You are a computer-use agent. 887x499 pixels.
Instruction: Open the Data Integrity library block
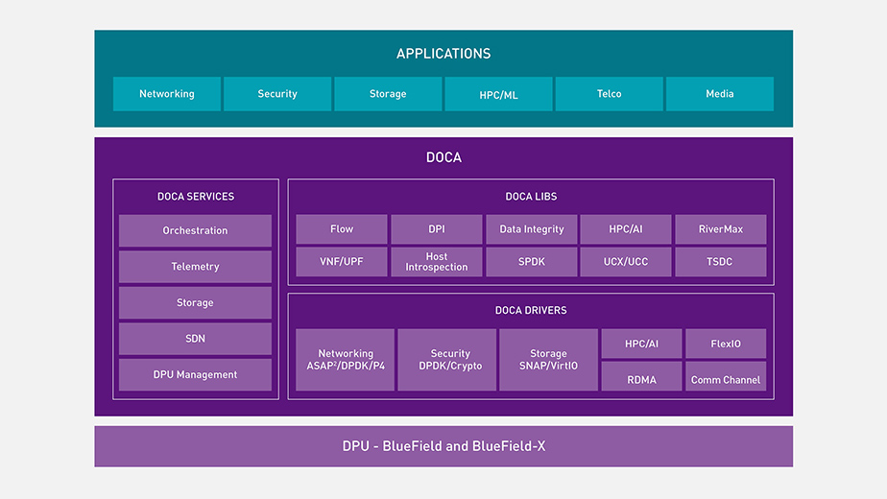click(531, 229)
